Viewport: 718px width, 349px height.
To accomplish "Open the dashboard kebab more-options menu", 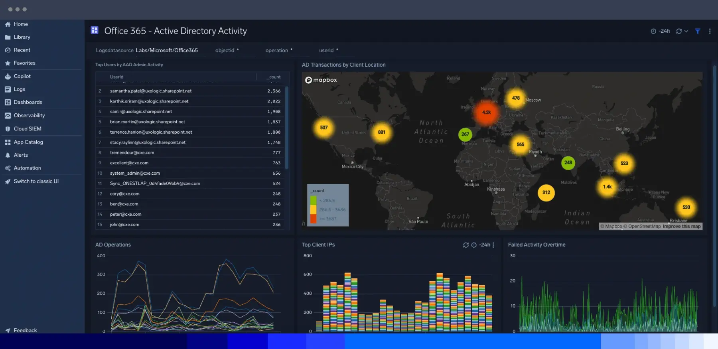I will (710, 31).
